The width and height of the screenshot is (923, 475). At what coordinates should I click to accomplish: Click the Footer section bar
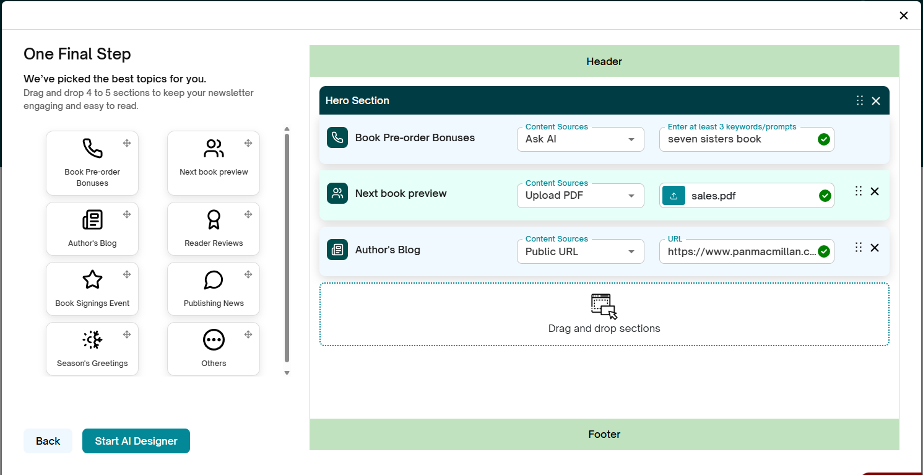[604, 434]
